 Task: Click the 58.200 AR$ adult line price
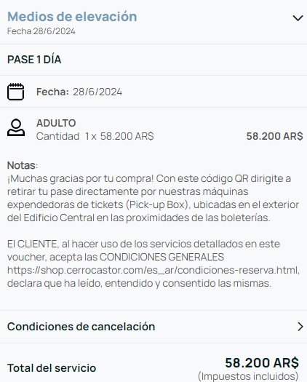click(274, 136)
